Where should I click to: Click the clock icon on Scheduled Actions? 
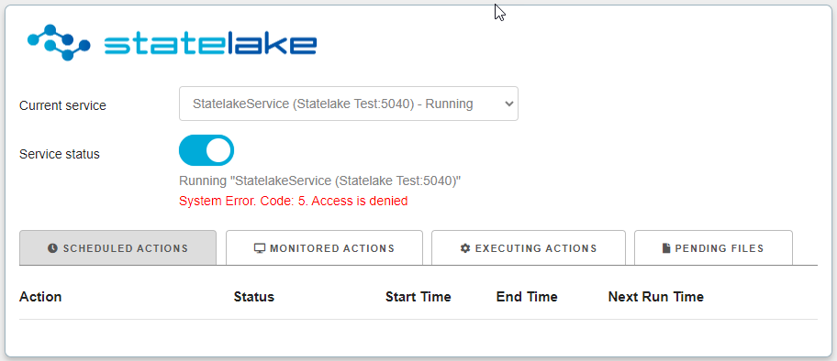pyautogui.click(x=52, y=248)
